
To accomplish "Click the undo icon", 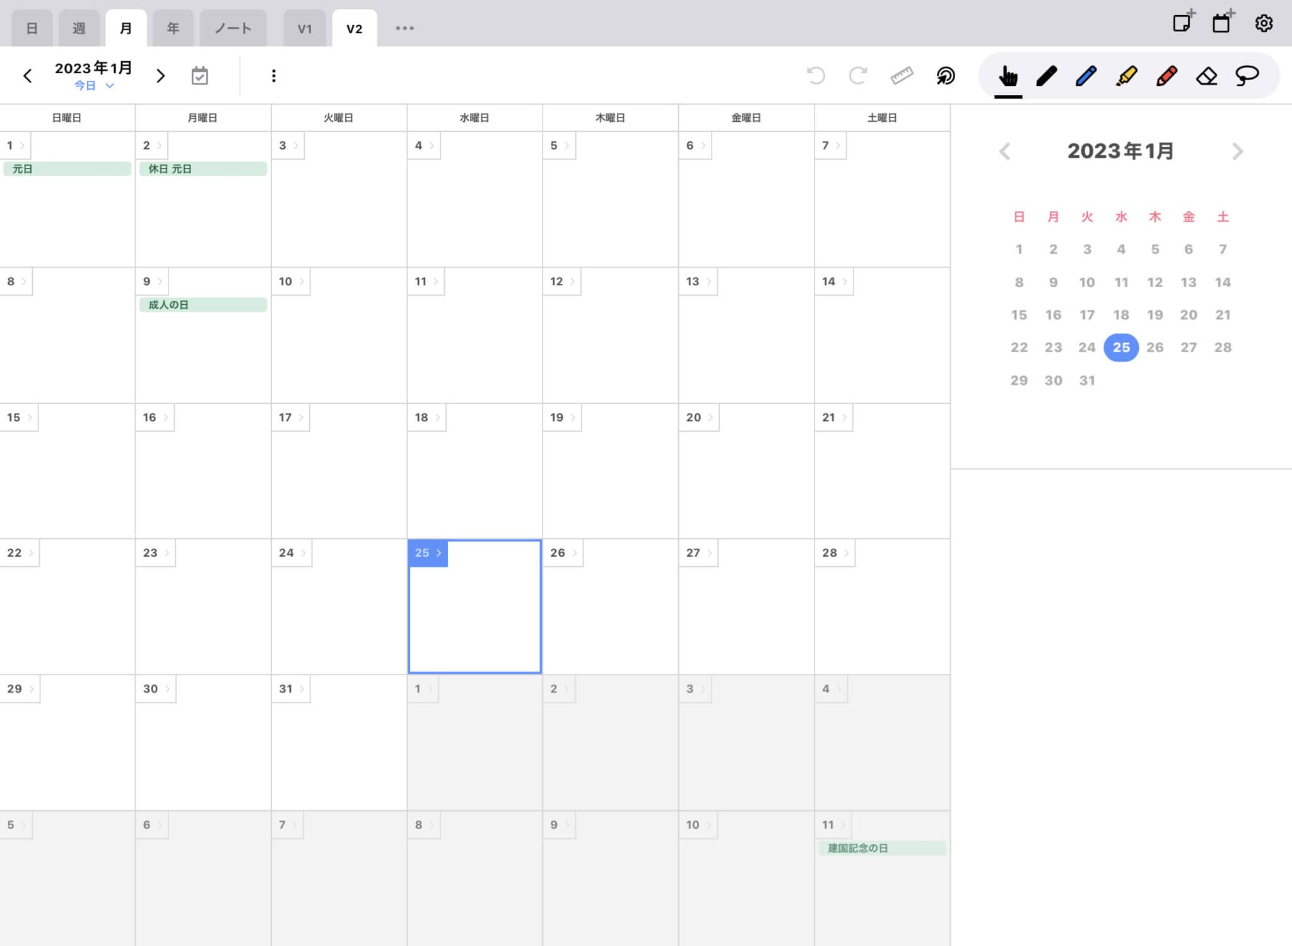I will [x=816, y=76].
